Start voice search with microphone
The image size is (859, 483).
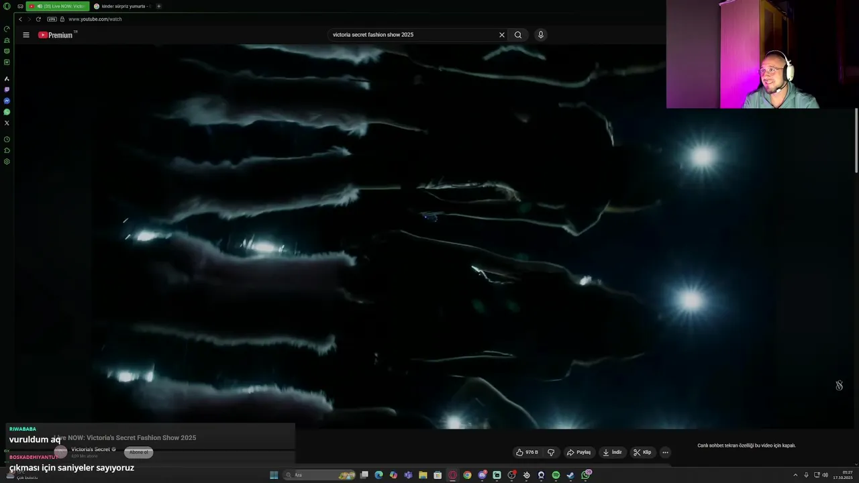click(x=540, y=35)
